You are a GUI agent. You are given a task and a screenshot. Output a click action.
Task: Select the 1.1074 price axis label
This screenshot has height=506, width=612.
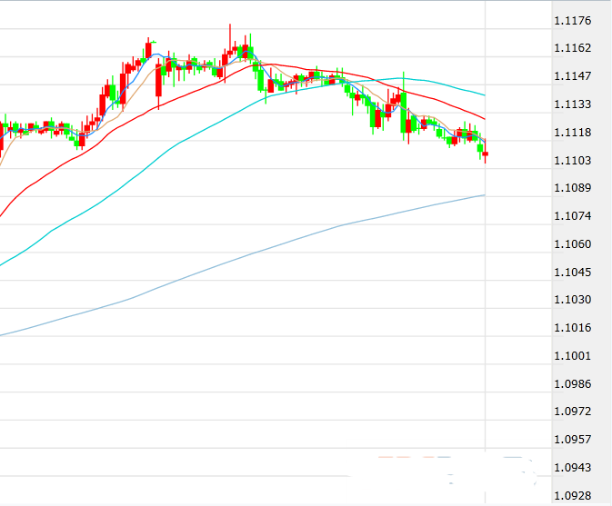572,216
